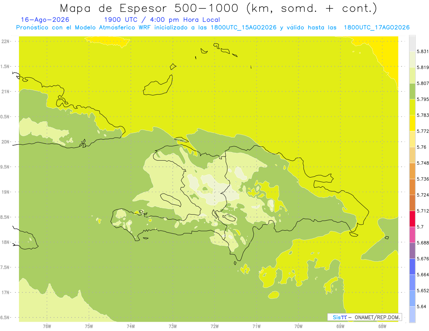This screenshot has width=429, height=331.
Task: Click the latitude label 21N
Action: pos(6,91)
